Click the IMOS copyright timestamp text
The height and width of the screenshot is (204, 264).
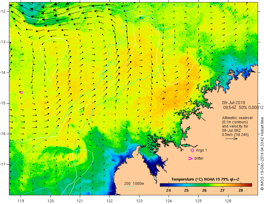[262, 154]
